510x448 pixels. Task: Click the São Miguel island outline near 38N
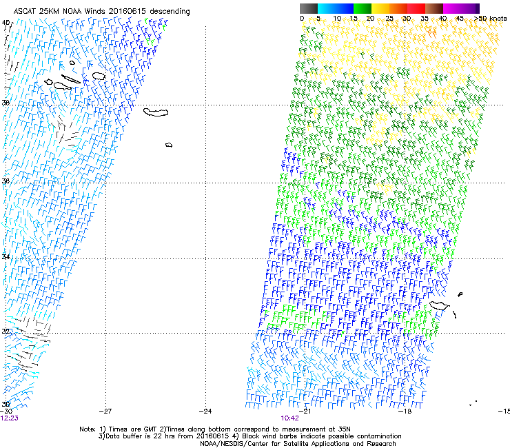coord(156,112)
